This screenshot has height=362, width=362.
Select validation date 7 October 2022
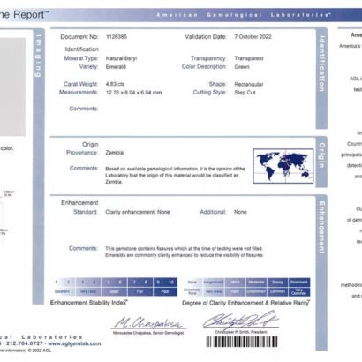(x=253, y=37)
